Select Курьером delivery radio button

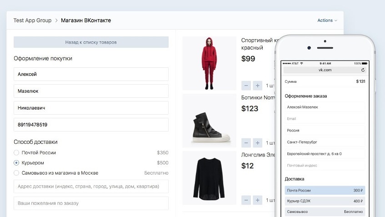click(x=16, y=163)
